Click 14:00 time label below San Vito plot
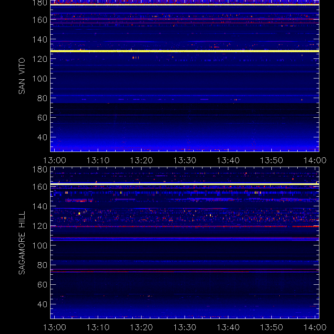Viewport: 334px width, 334px height. pyautogui.click(x=315, y=160)
